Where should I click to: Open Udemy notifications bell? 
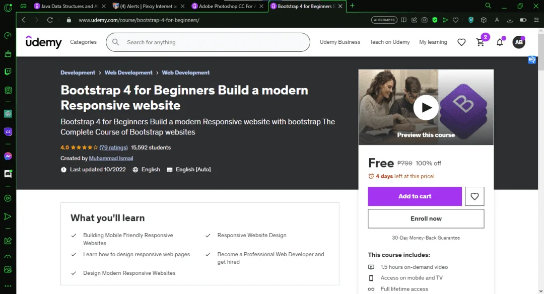pos(500,42)
